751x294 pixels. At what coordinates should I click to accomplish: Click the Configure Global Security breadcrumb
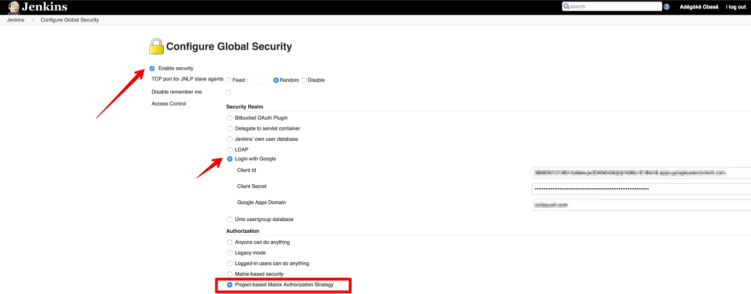click(x=69, y=20)
